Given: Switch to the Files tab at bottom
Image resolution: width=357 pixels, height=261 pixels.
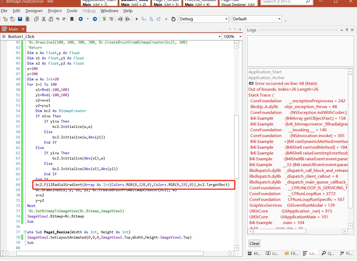Looking at the screenshot, I should (292, 253).
